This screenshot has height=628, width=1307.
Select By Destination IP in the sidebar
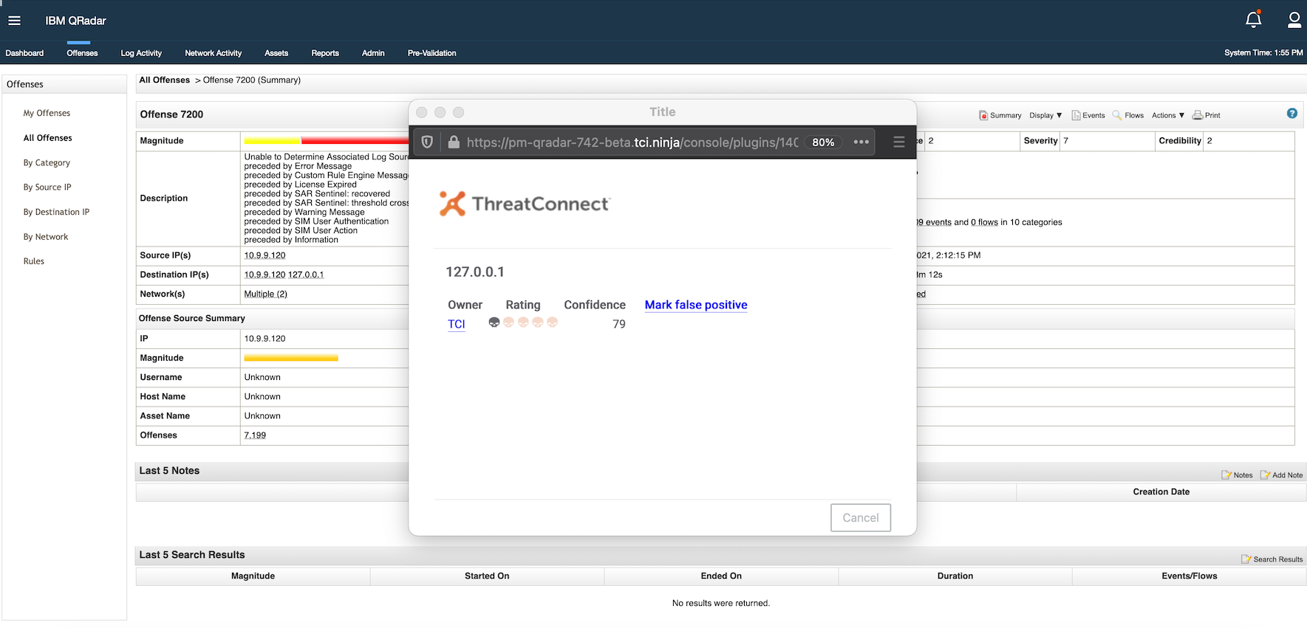(56, 212)
